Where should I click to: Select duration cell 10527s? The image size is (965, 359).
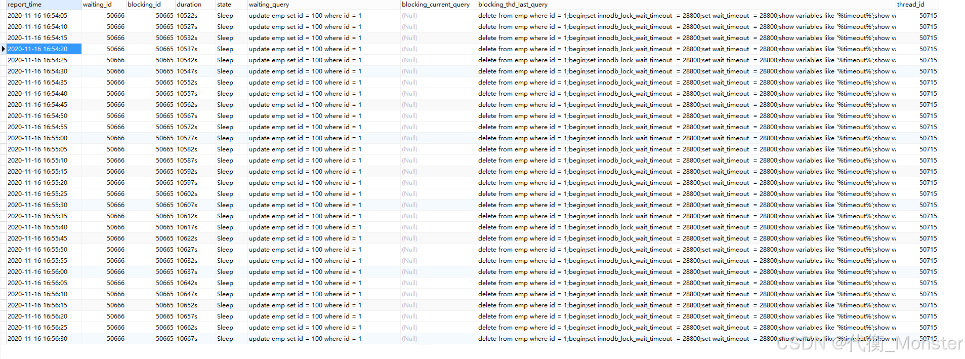pyautogui.click(x=195, y=27)
